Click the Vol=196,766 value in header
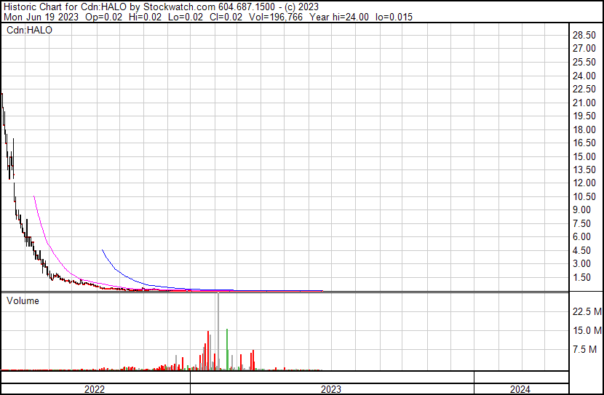 pyautogui.click(x=276, y=17)
